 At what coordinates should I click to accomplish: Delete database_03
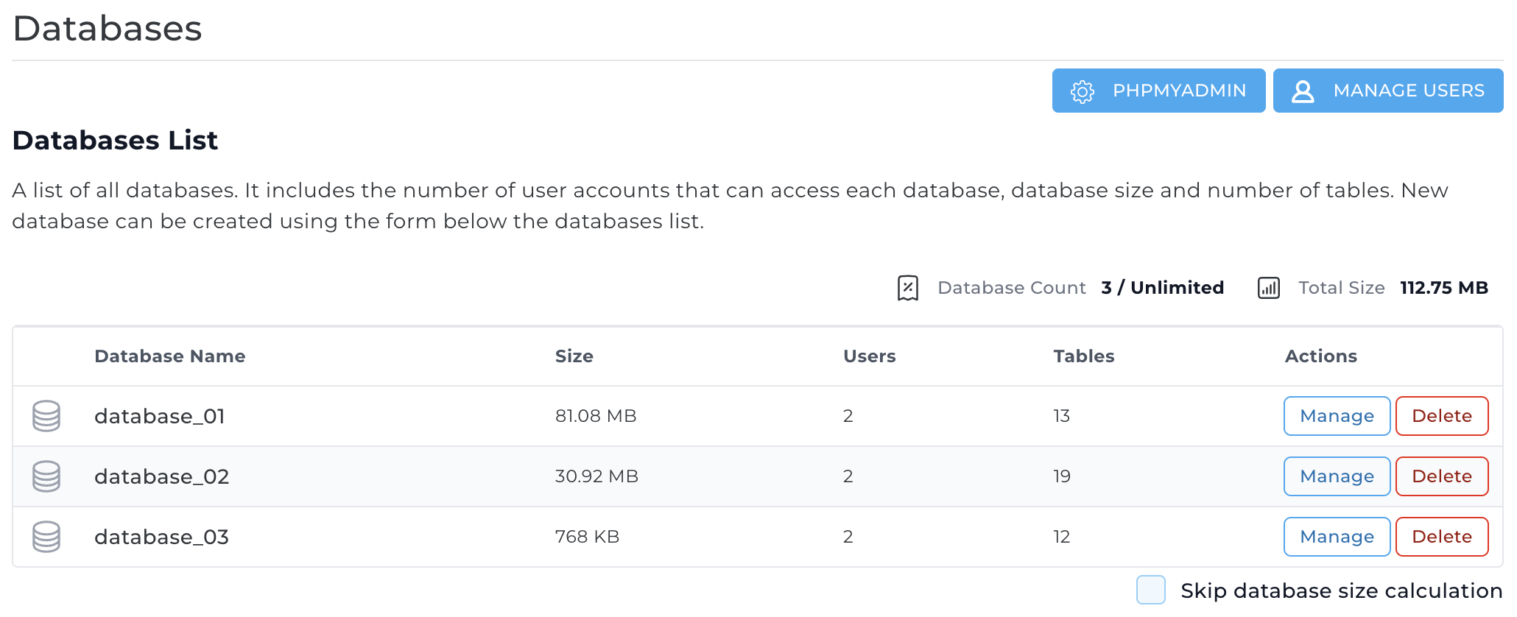coord(1441,537)
